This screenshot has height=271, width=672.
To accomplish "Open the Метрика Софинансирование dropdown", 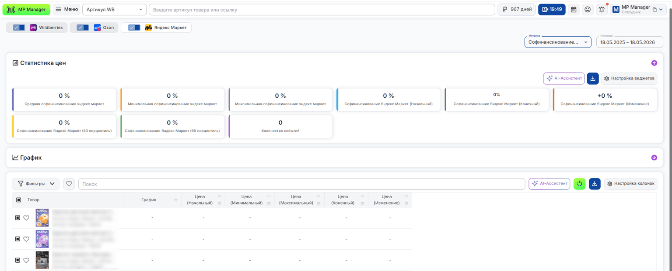I will point(558,42).
